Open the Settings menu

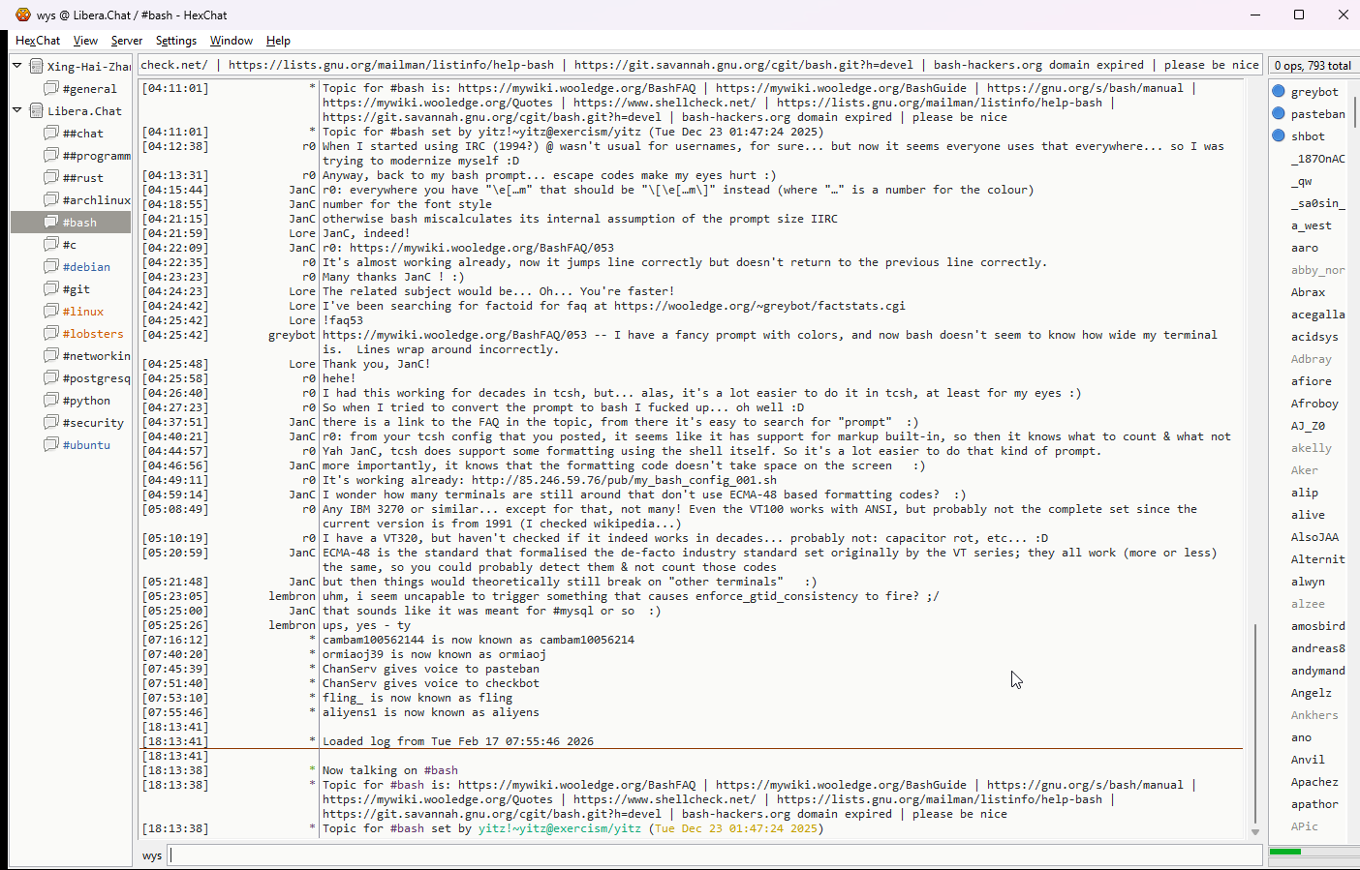[175, 41]
